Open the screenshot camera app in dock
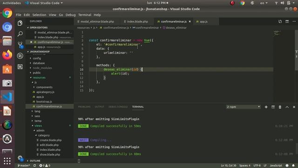This screenshot has width=298, height=168. [7, 83]
